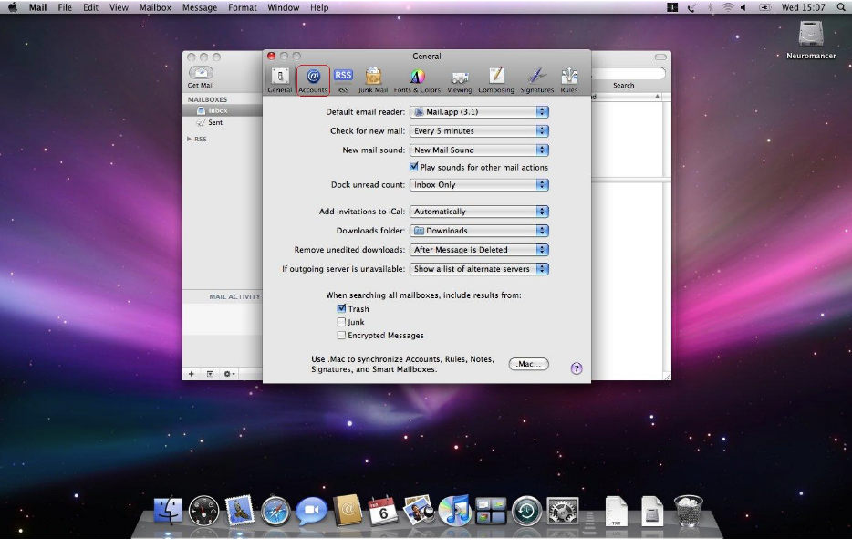The height and width of the screenshot is (549, 852).
Task: Open the Viewing preferences pane
Action: 460,80
